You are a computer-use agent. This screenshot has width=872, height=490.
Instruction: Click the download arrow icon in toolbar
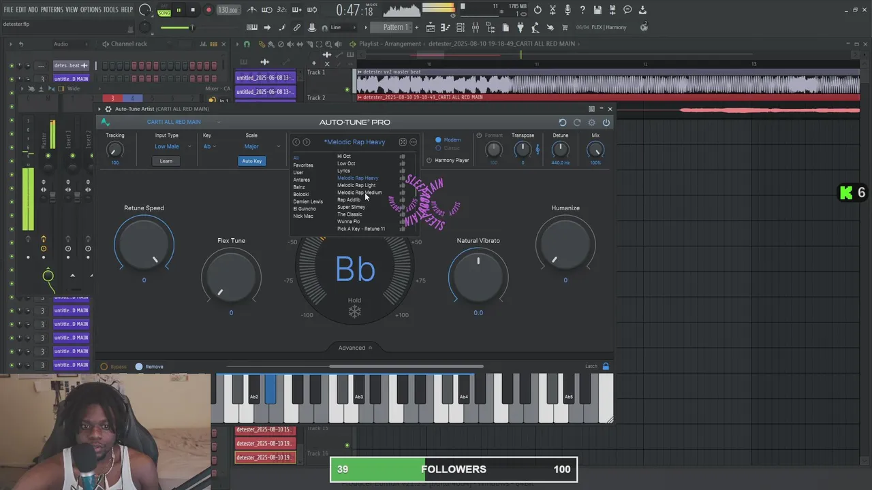(642, 10)
